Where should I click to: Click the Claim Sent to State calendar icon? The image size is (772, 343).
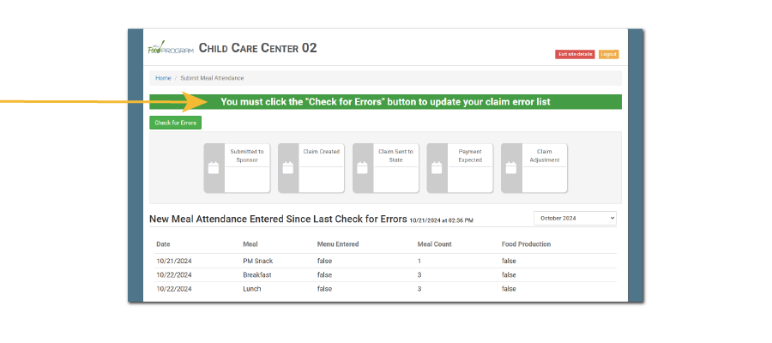pyautogui.click(x=363, y=168)
